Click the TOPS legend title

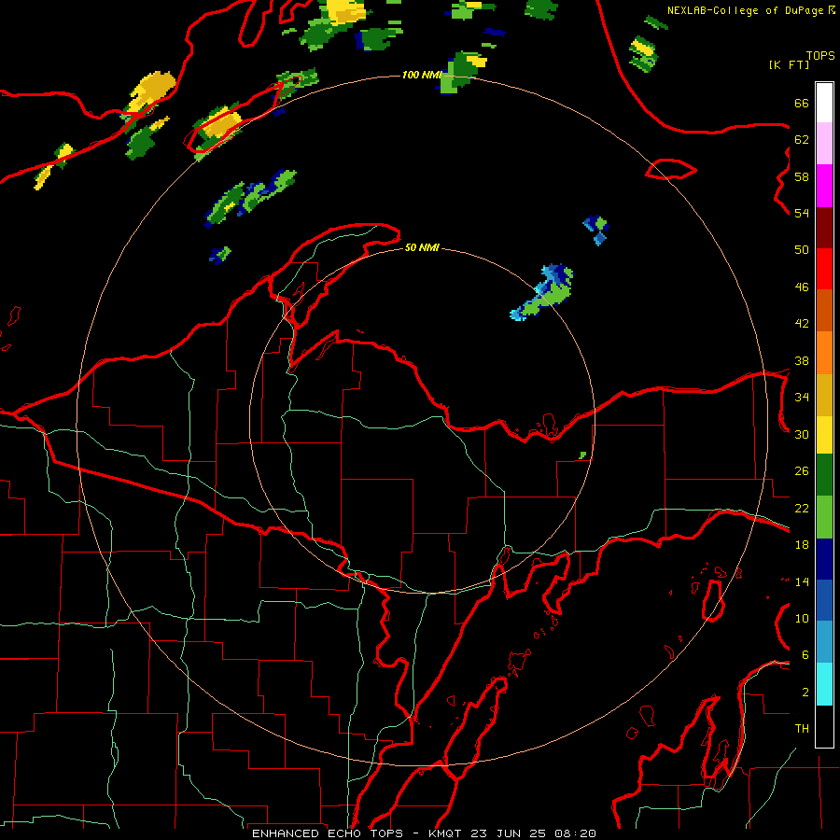[820, 55]
